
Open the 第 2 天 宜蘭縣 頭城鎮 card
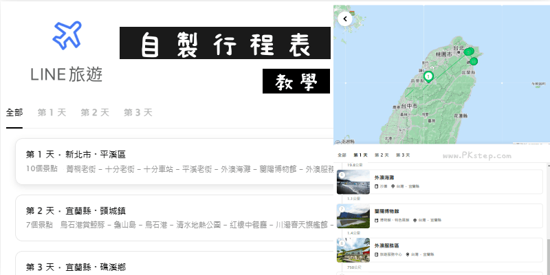click(x=175, y=218)
